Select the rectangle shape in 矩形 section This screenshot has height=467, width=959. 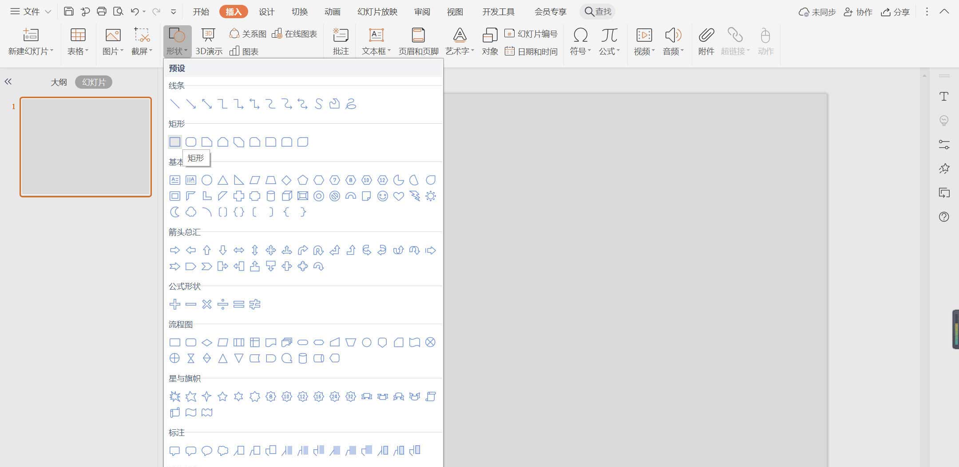coord(175,142)
